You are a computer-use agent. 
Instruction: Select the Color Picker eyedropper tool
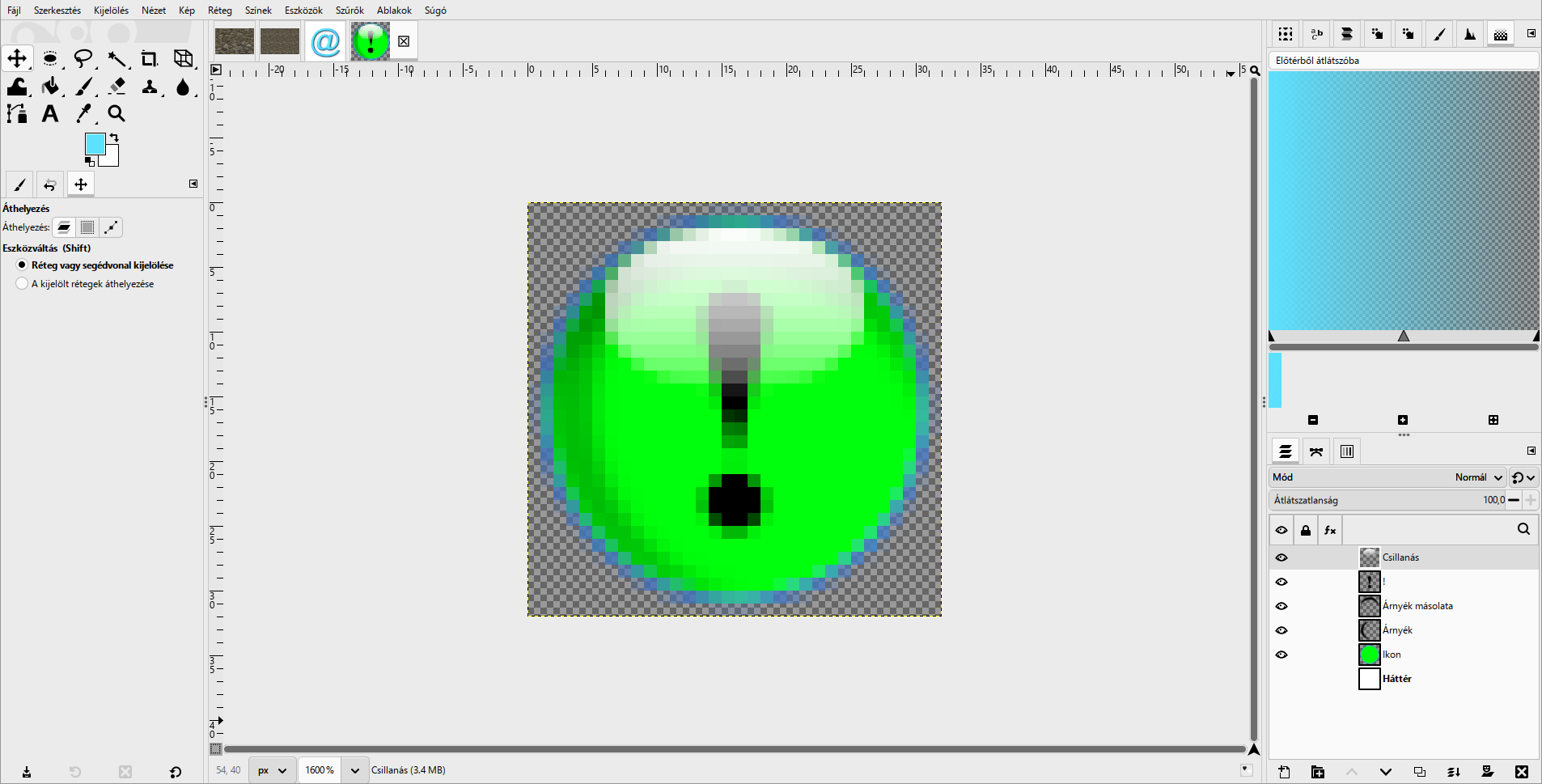click(x=83, y=114)
